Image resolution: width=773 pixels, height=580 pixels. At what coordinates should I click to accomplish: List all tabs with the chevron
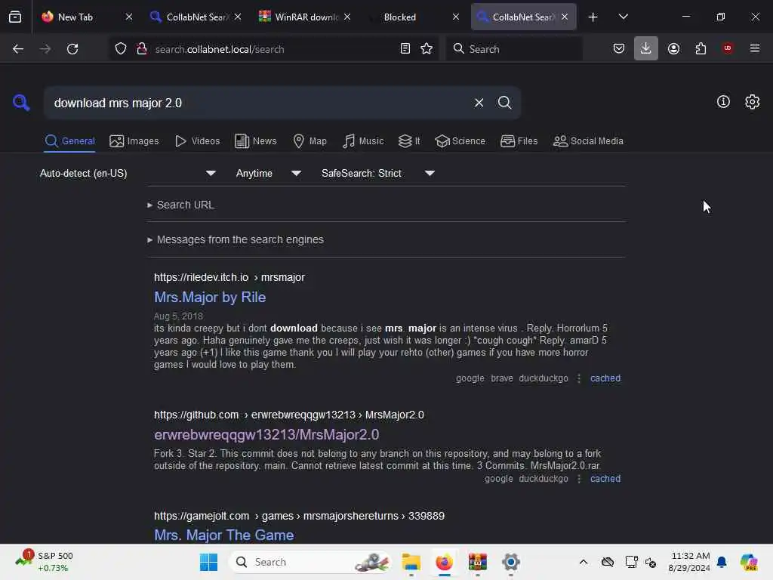[623, 17]
